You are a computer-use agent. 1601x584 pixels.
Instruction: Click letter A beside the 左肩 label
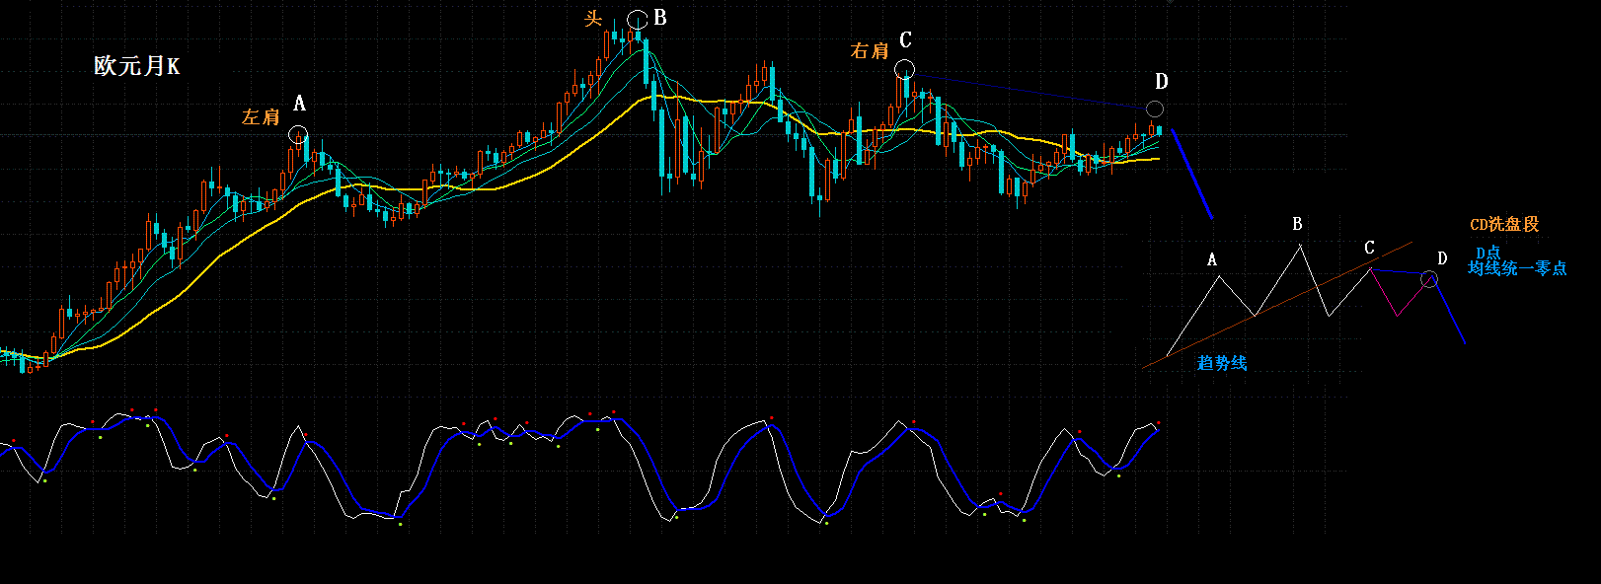pyautogui.click(x=299, y=104)
